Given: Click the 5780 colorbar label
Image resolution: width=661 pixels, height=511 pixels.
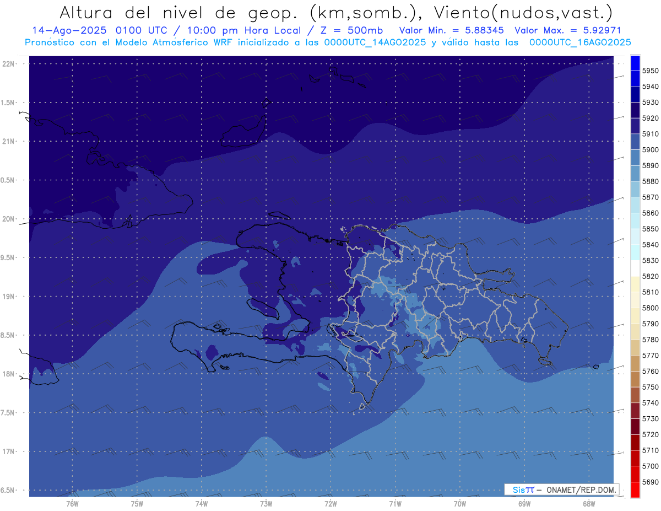Looking at the screenshot, I should (650, 340).
